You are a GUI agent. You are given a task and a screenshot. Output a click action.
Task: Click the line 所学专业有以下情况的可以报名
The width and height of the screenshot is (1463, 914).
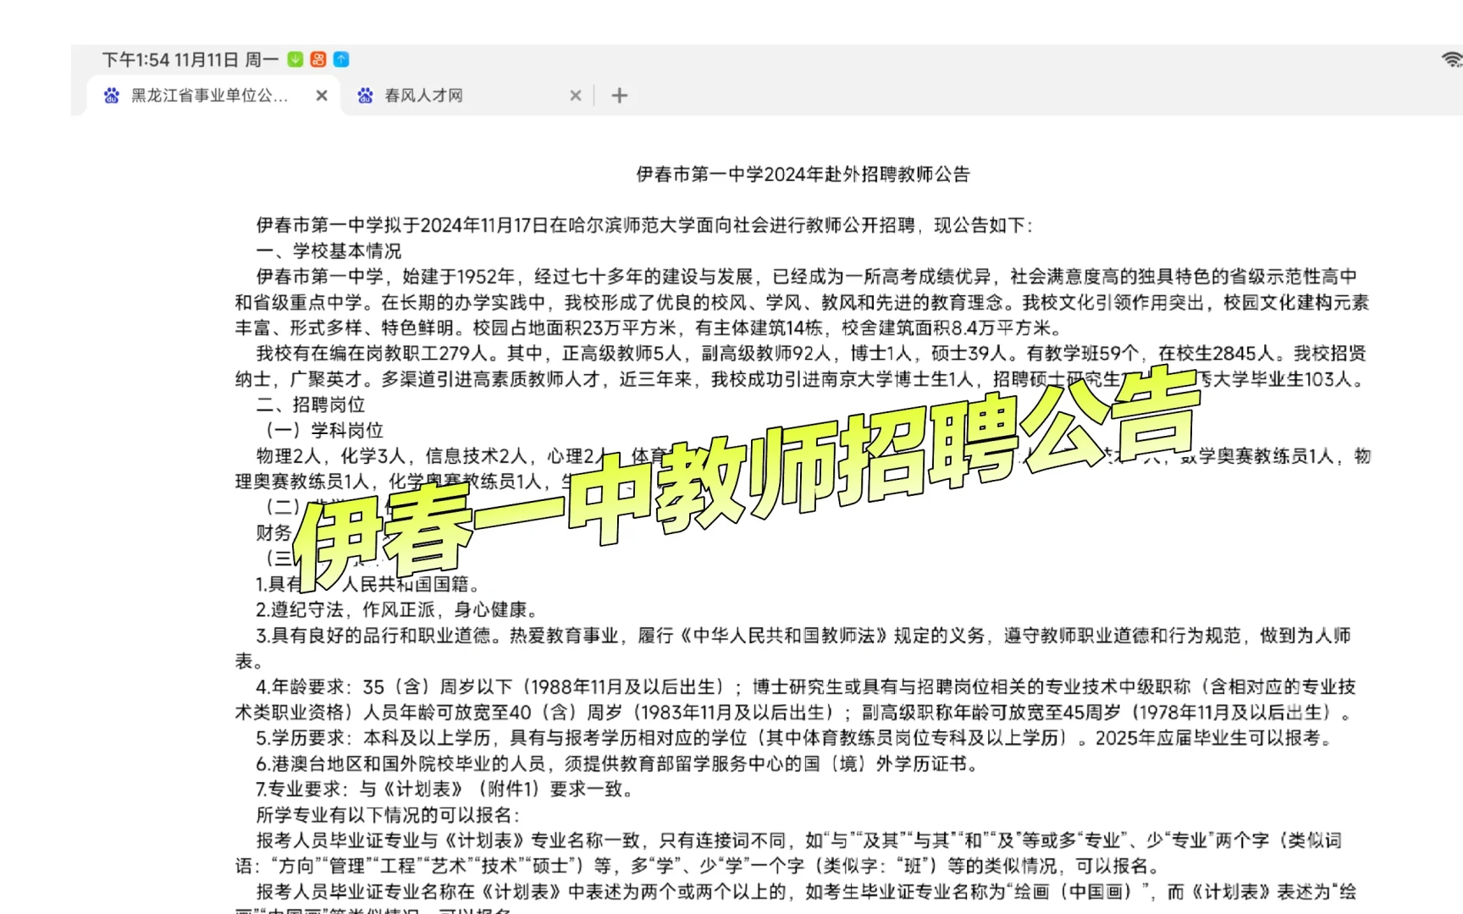[x=388, y=815]
